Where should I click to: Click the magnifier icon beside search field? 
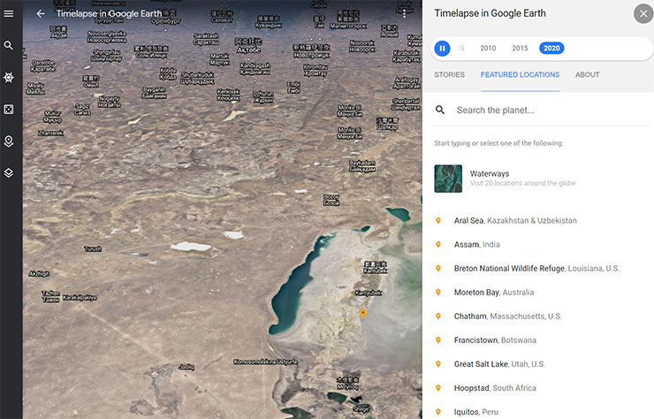point(440,110)
